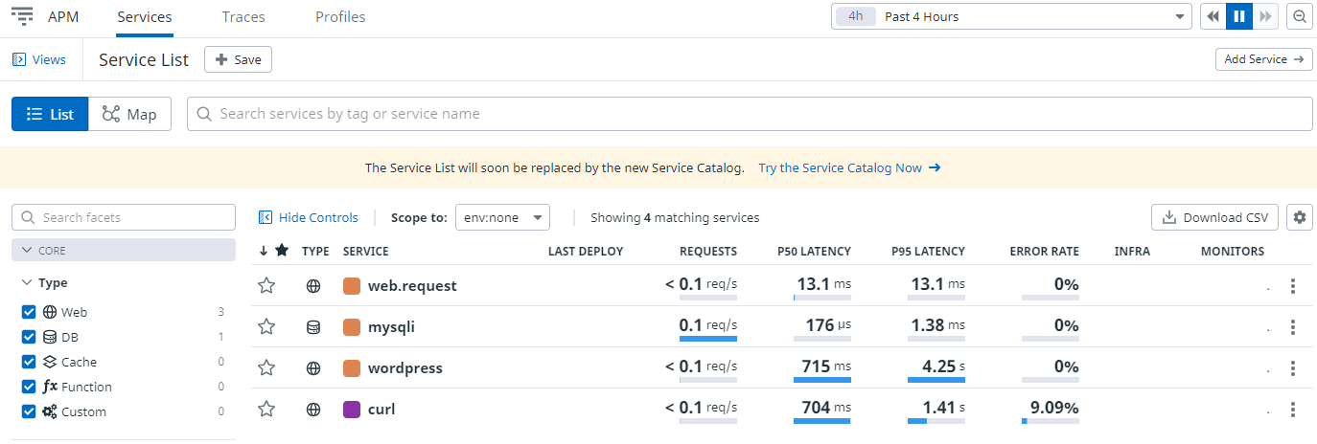
Task: Uncheck the Web type filter
Action: (29, 312)
